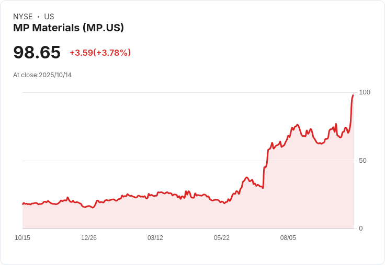This screenshot has height=265, width=385.
Task: Select the 08/05 date on the time axis
Action: point(288,238)
